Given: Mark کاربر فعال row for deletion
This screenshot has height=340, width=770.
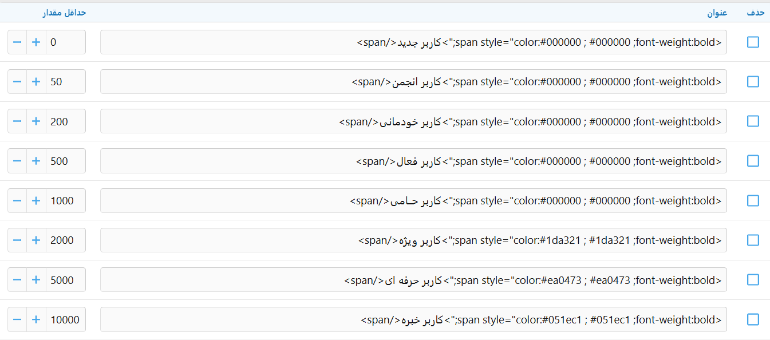Looking at the screenshot, I should click(753, 161).
